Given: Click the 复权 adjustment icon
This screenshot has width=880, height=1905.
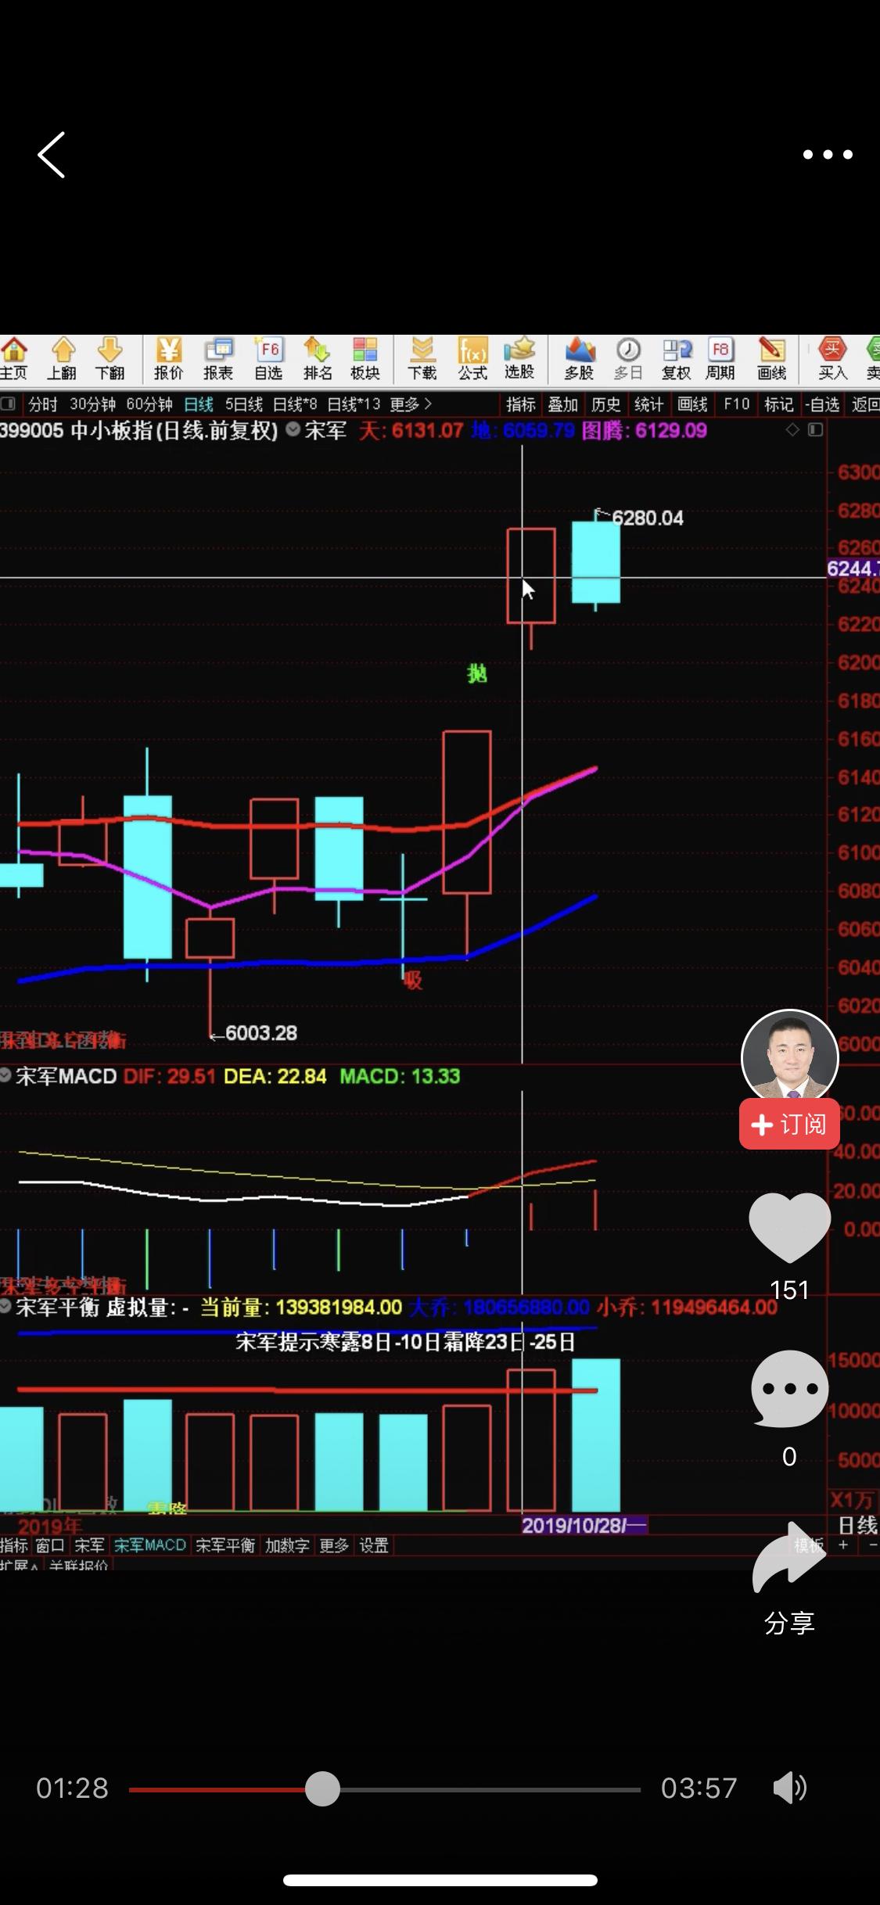Looking at the screenshot, I should (x=677, y=359).
